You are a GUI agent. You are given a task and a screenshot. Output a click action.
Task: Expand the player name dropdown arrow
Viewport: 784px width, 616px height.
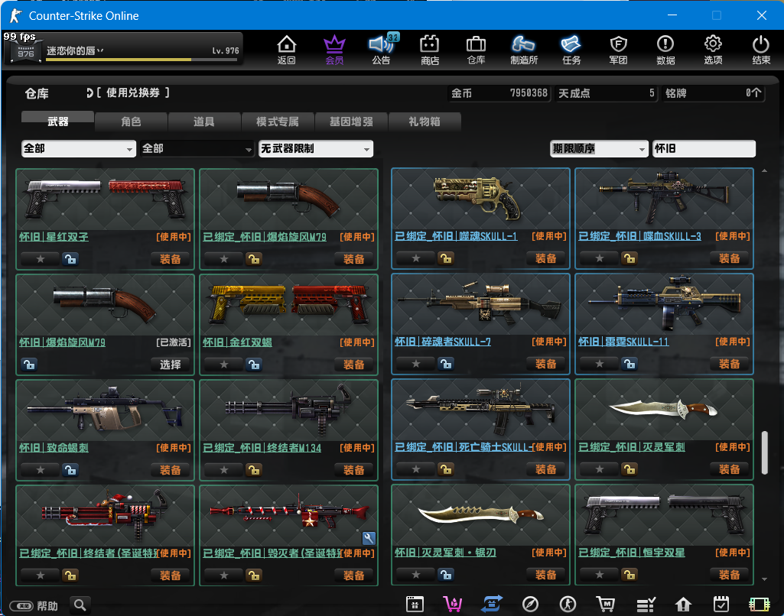pos(100,50)
